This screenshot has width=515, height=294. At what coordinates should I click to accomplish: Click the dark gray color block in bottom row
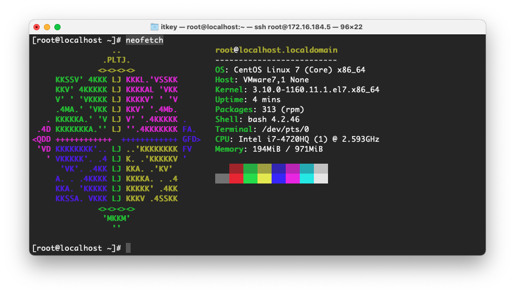point(222,178)
